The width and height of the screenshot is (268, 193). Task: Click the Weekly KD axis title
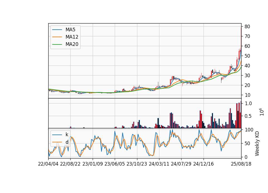(257, 143)
